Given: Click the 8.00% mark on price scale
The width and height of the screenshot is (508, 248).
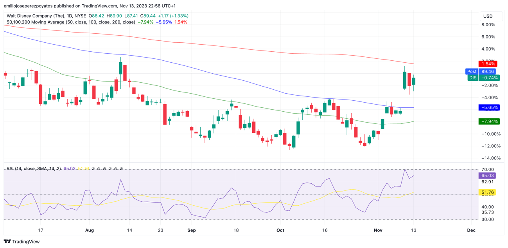Looking at the screenshot, I should coord(488,25).
